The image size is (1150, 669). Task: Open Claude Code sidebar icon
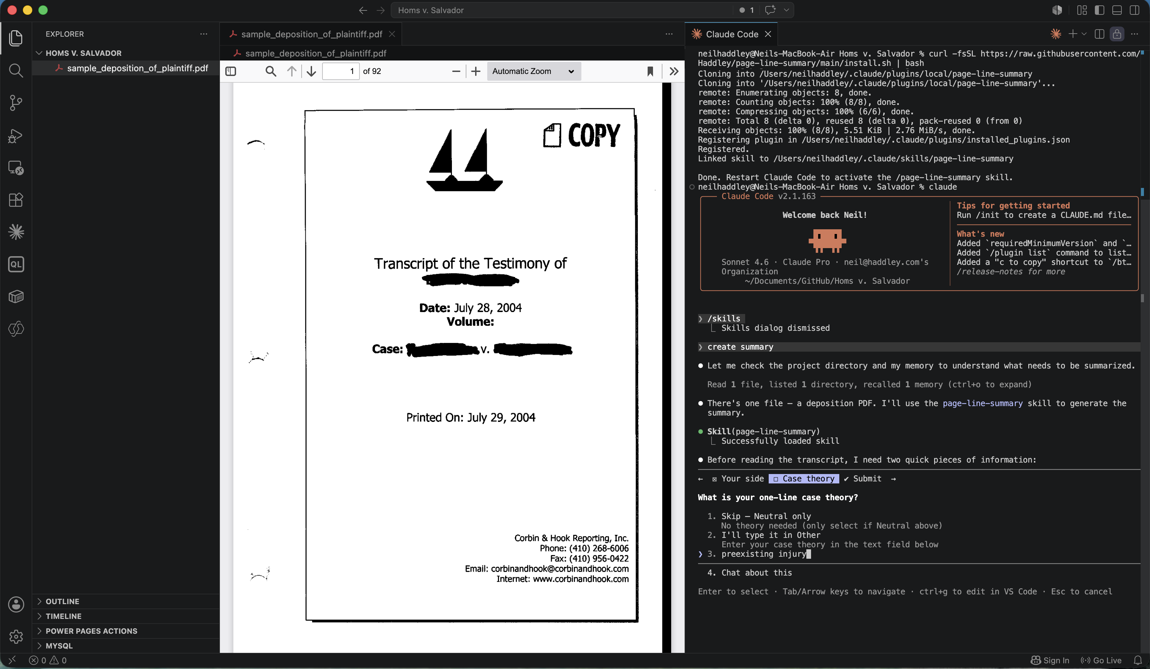pos(16,232)
